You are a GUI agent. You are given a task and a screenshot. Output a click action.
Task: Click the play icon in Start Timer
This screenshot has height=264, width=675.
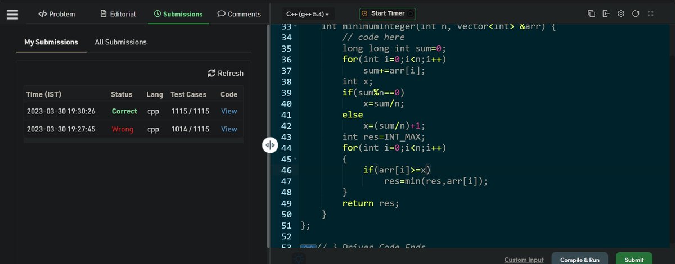pyautogui.click(x=411, y=13)
